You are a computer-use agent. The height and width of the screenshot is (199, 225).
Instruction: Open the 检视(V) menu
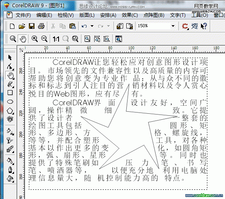66,15
